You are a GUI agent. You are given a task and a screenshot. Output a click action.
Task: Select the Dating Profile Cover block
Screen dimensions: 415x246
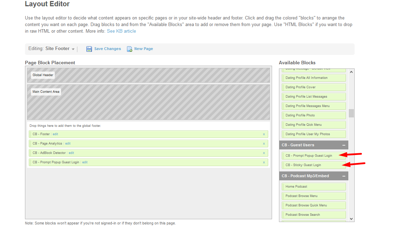click(x=300, y=87)
